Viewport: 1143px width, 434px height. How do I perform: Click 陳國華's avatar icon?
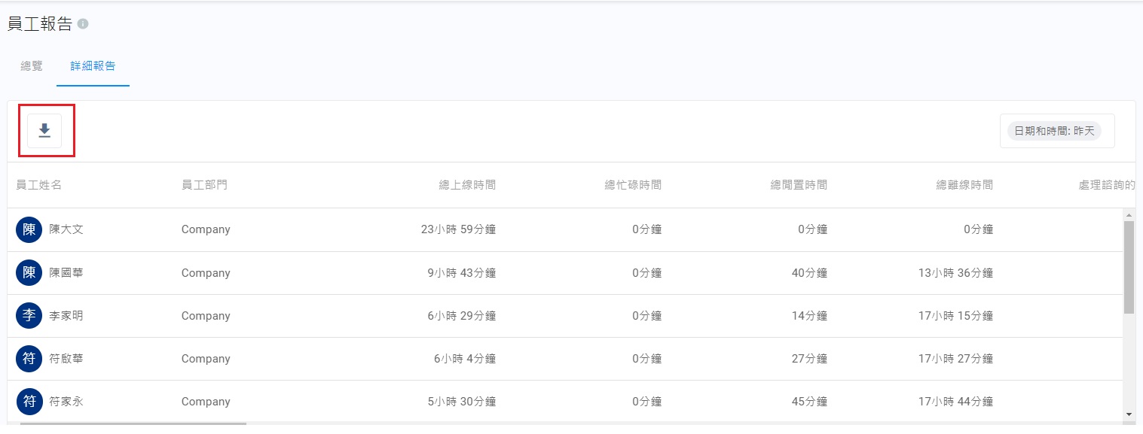(29, 272)
